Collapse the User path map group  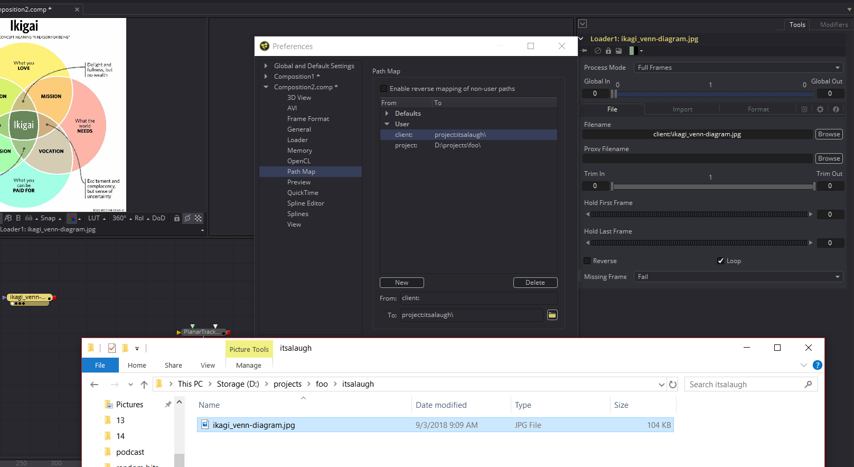pyautogui.click(x=387, y=124)
